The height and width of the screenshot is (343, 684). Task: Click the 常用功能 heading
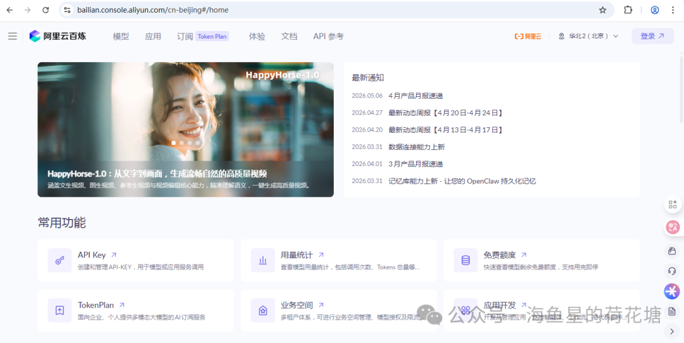(61, 223)
